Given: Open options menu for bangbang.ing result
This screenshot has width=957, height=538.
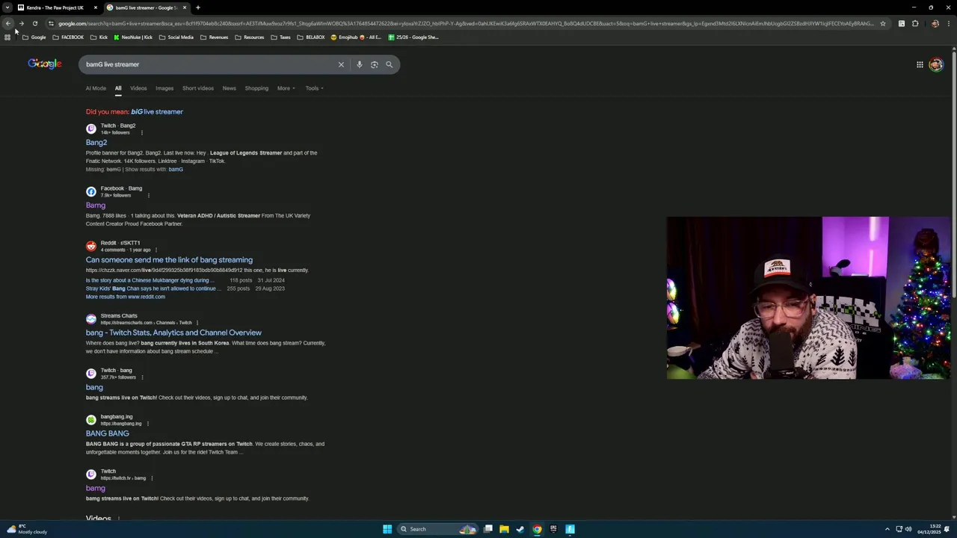Looking at the screenshot, I should pos(147,424).
